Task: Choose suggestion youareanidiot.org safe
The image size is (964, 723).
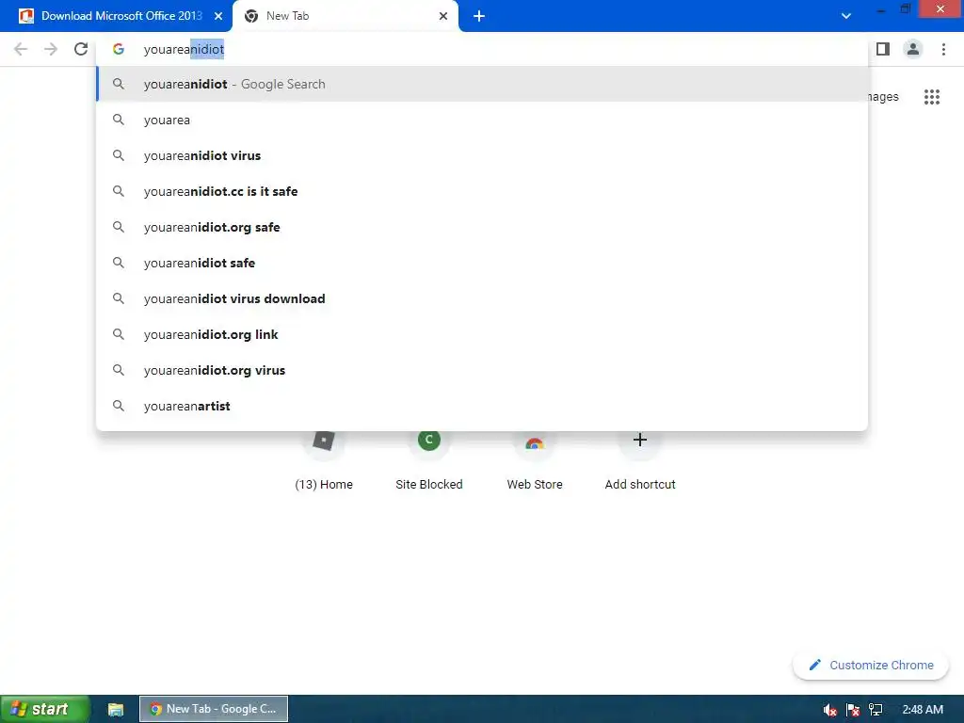Action: pyautogui.click(x=482, y=227)
